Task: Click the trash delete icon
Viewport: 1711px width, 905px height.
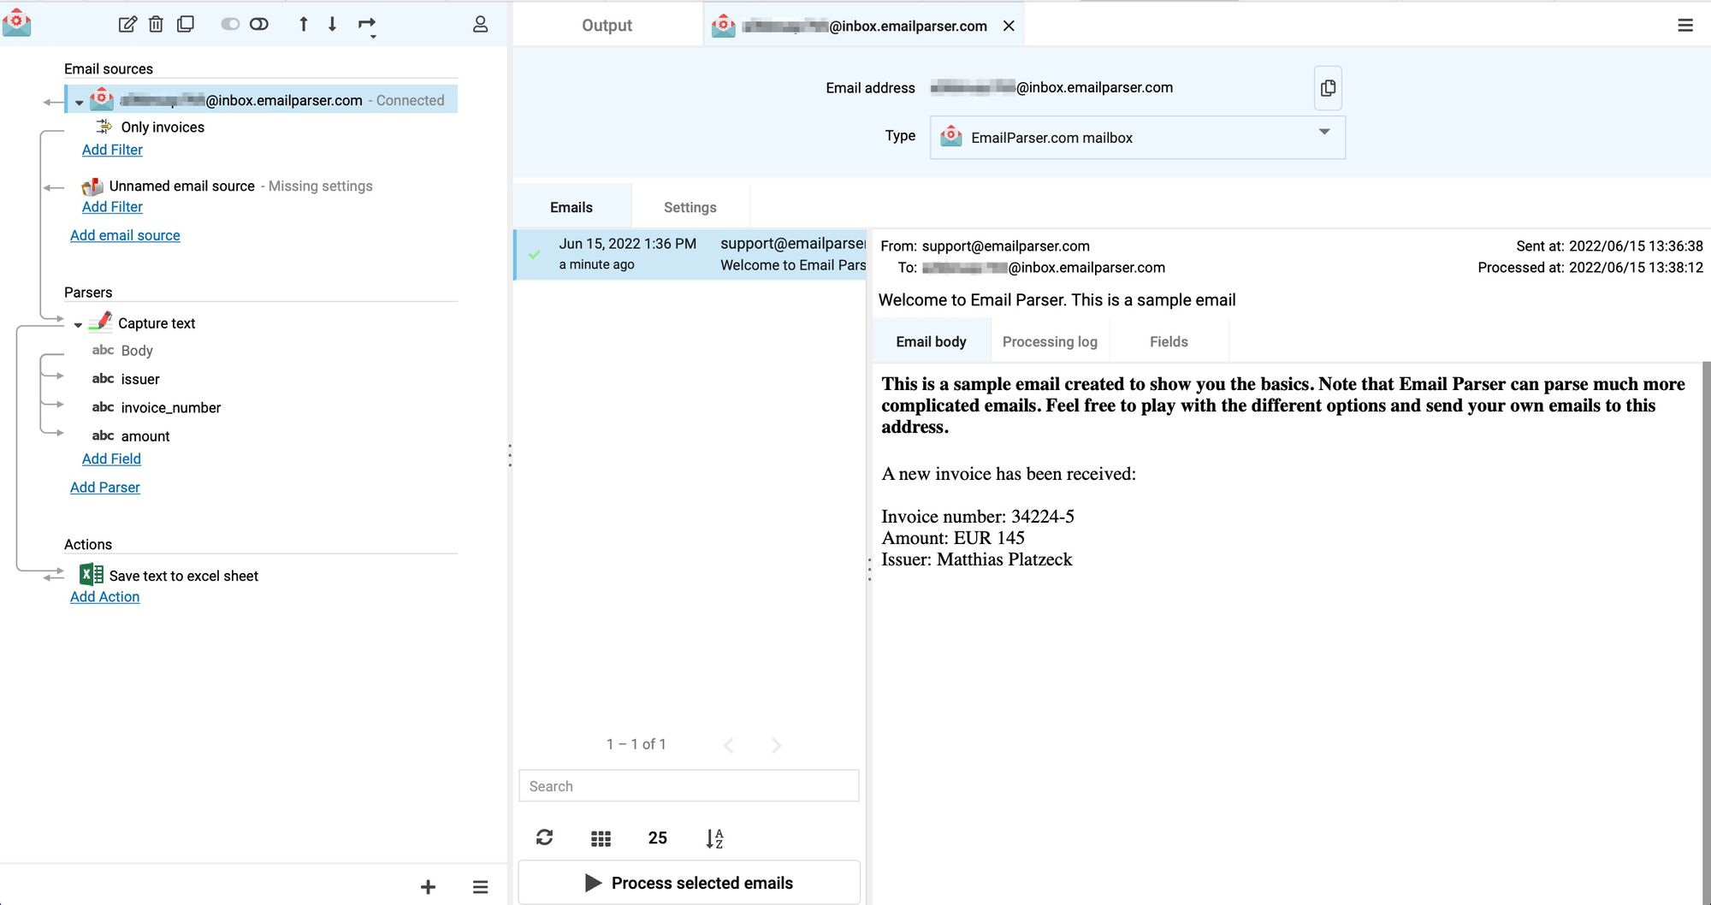Action: 156,24
